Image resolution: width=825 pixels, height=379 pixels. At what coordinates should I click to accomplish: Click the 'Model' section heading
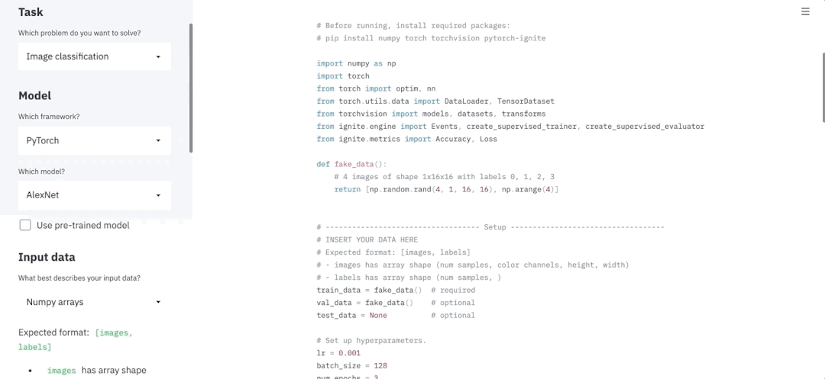pos(34,95)
